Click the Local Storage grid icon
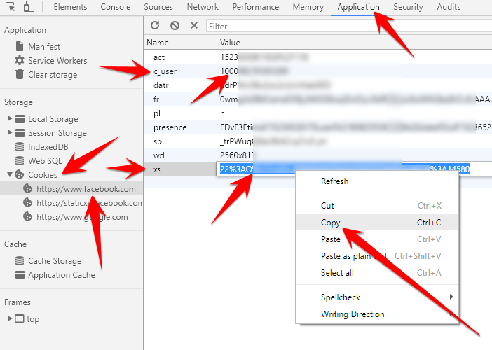This screenshot has height=350, width=492. 20,119
